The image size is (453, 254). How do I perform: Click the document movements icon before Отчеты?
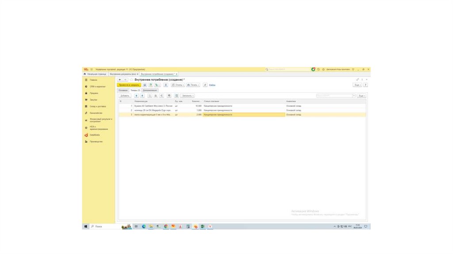click(165, 85)
